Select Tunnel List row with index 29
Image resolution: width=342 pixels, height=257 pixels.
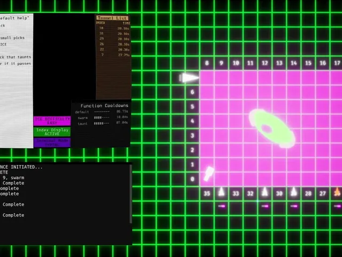pyautogui.click(x=114, y=39)
